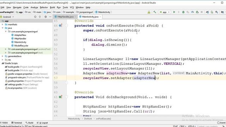Select the MainActivity.java editor tab
Viewport: 226px width, 127px height.
[90, 17]
